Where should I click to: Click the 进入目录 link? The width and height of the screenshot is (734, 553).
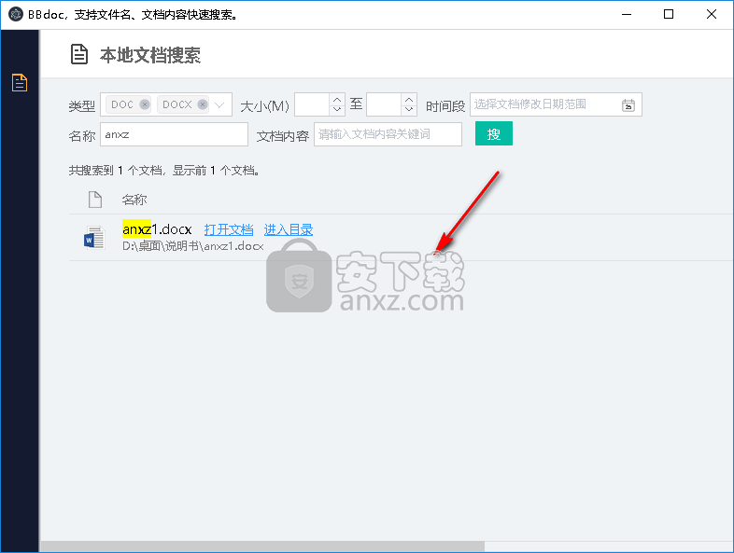(x=289, y=229)
